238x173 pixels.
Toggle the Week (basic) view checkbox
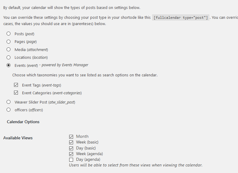(x=71, y=142)
